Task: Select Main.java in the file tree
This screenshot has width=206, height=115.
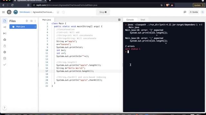Action: pos(23,27)
